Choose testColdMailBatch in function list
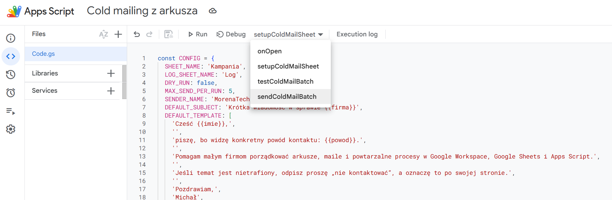612x200 pixels. pyautogui.click(x=291, y=82)
